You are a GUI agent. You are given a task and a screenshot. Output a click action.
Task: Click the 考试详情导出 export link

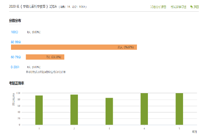pyautogui.click(x=178, y=7)
